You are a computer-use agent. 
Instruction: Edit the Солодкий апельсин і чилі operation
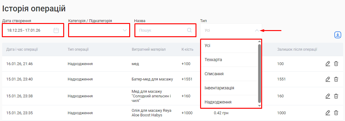328,96
